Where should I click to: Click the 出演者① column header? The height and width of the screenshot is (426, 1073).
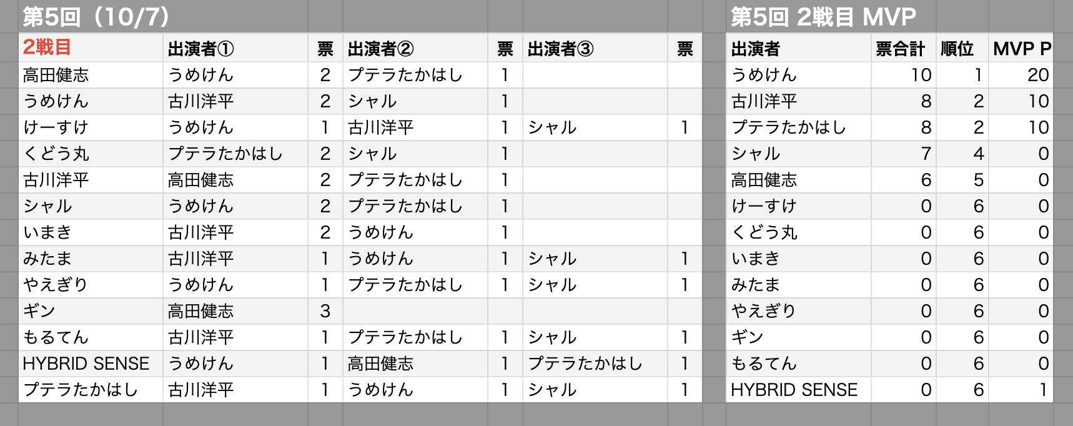(x=201, y=49)
